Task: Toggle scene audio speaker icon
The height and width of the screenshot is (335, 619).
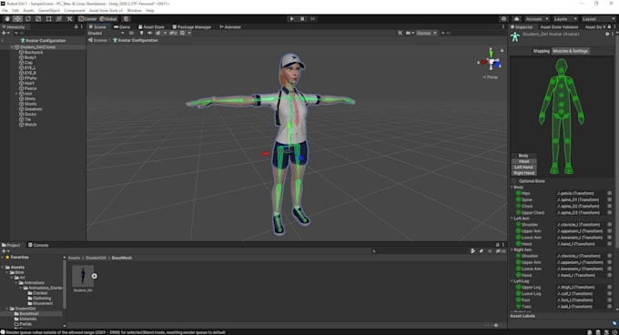Action: [x=149, y=33]
